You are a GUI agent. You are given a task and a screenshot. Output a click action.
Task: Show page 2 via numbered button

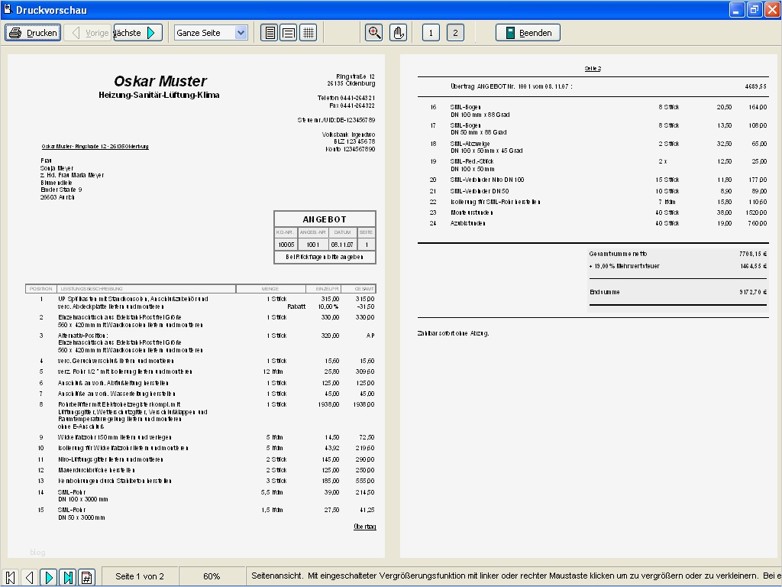(456, 32)
